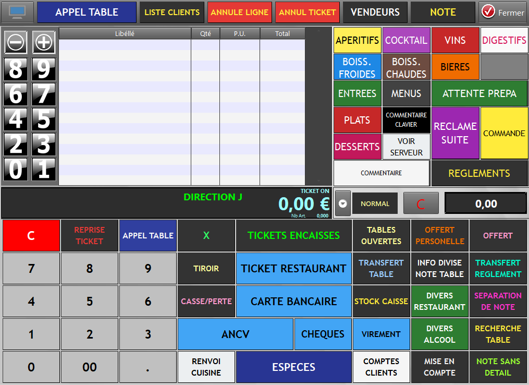The image size is (529, 385).
Task: Click the Fermer checkmark button
Action: coord(503,13)
